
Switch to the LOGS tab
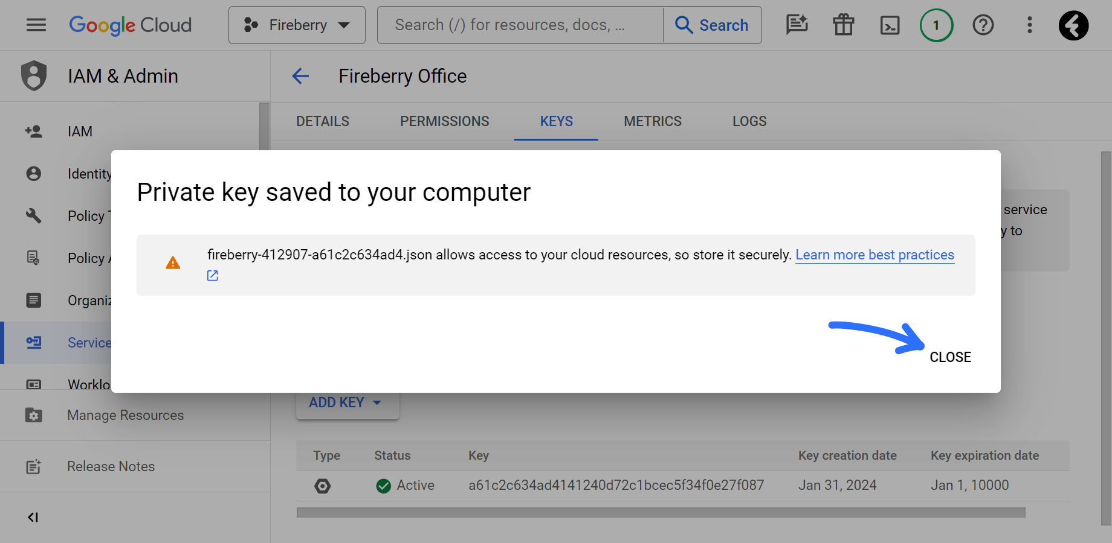(749, 121)
